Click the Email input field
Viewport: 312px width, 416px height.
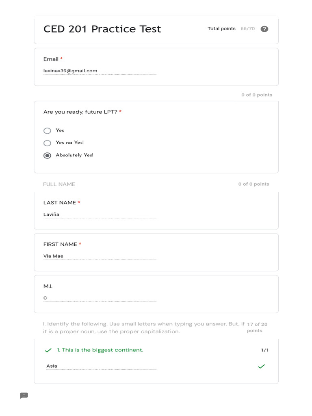click(x=100, y=71)
